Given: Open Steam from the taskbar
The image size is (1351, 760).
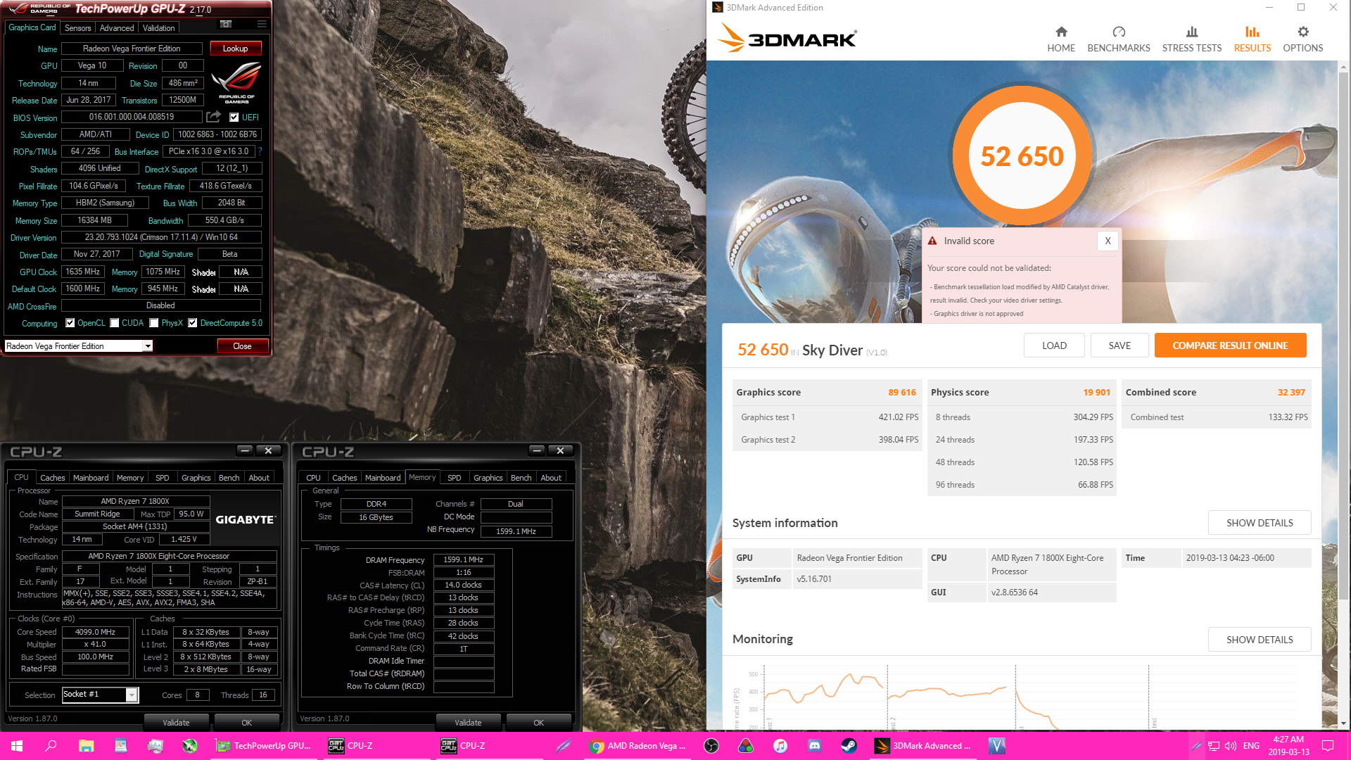Looking at the screenshot, I should point(849,746).
